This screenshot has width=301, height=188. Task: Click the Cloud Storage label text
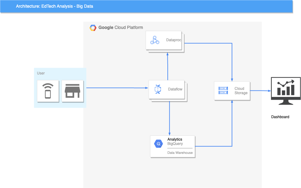click(x=241, y=91)
